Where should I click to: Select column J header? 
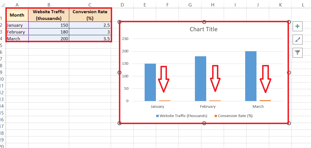coord(258,5)
